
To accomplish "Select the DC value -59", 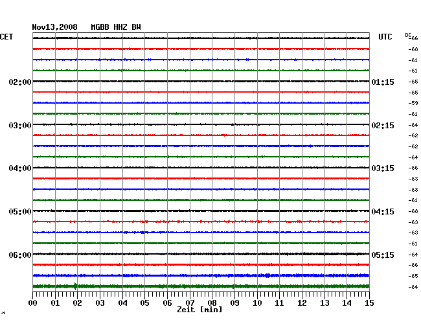I will (413, 103).
